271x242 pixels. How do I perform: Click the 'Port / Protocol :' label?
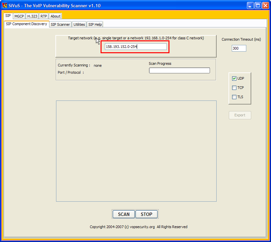click(x=71, y=72)
